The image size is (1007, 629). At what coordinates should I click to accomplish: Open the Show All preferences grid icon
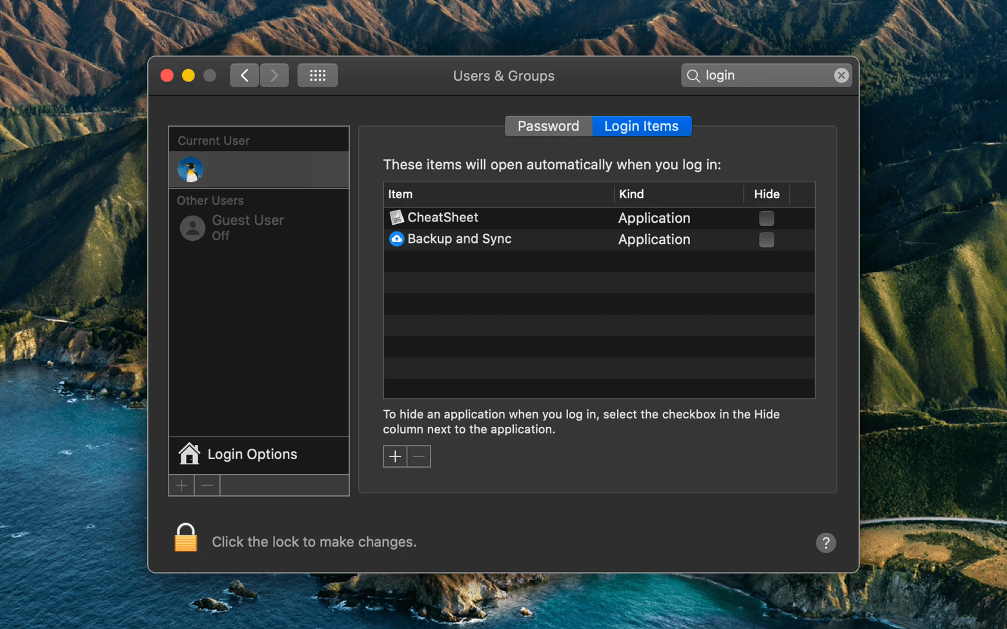(x=317, y=75)
